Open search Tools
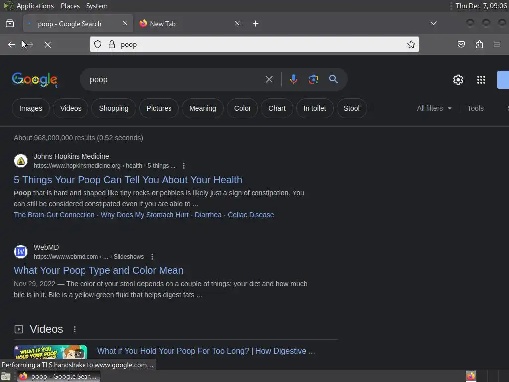The width and height of the screenshot is (509, 382). [x=475, y=108]
